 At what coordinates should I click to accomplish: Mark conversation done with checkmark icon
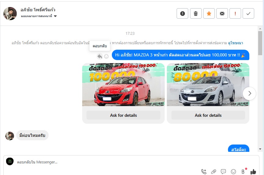tap(248, 13)
